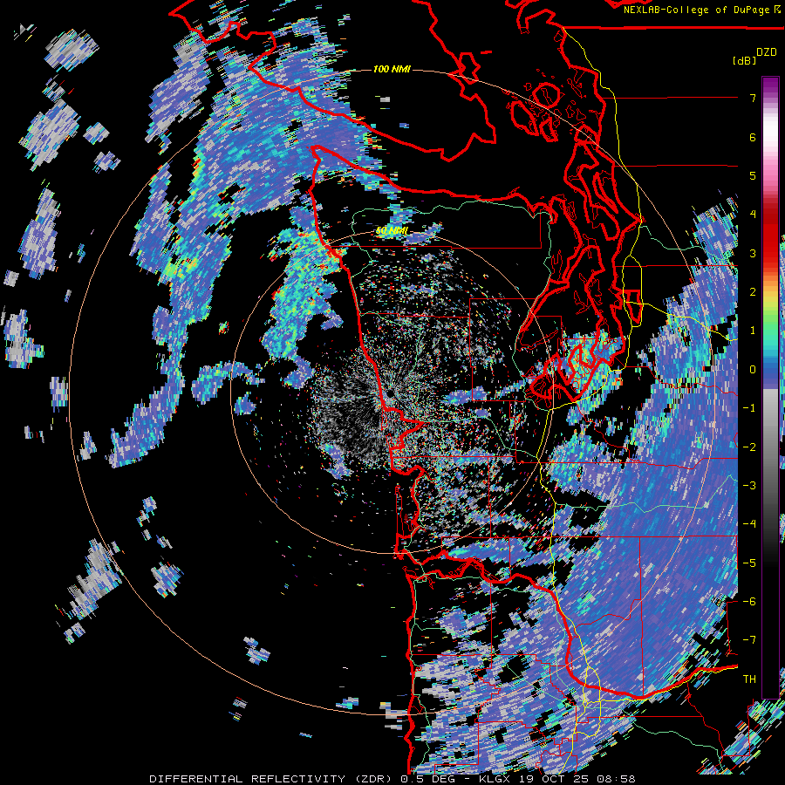Click the Differential Reflectivity caption at bottom
Image resolution: width=785 pixels, height=785 pixels.
coord(392,779)
